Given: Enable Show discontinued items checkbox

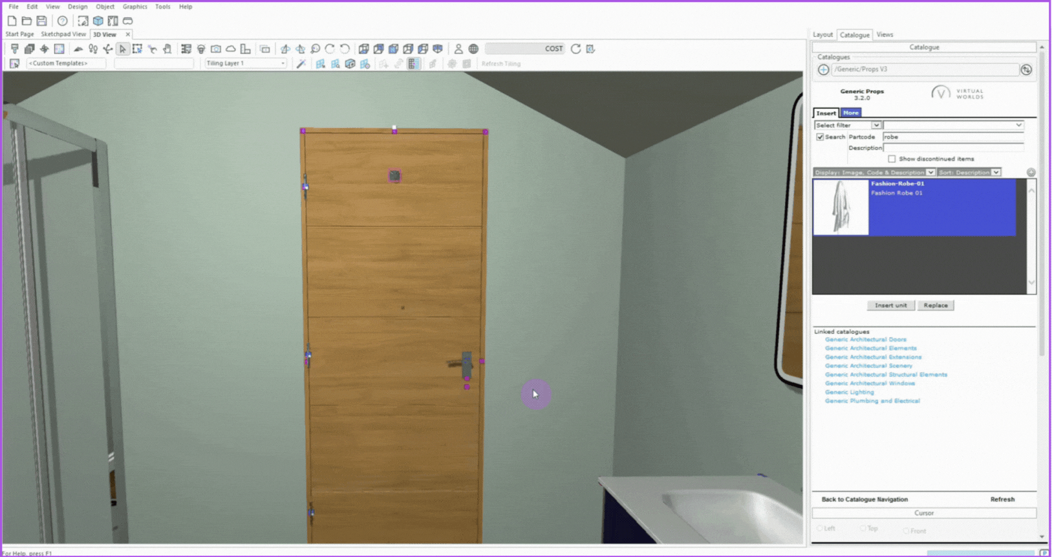Looking at the screenshot, I should [x=892, y=158].
